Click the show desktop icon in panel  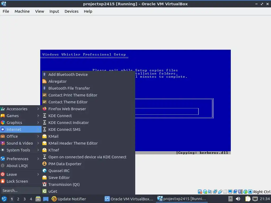pos(46,199)
